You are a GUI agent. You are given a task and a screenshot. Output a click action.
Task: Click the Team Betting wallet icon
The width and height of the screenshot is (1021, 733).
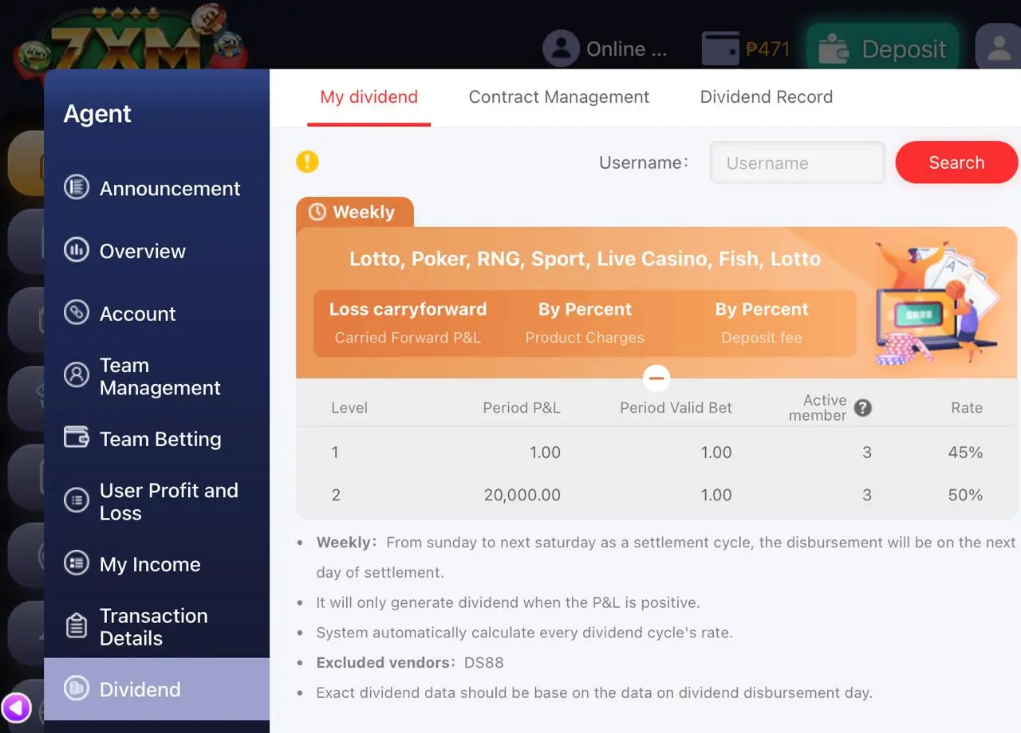pos(77,437)
